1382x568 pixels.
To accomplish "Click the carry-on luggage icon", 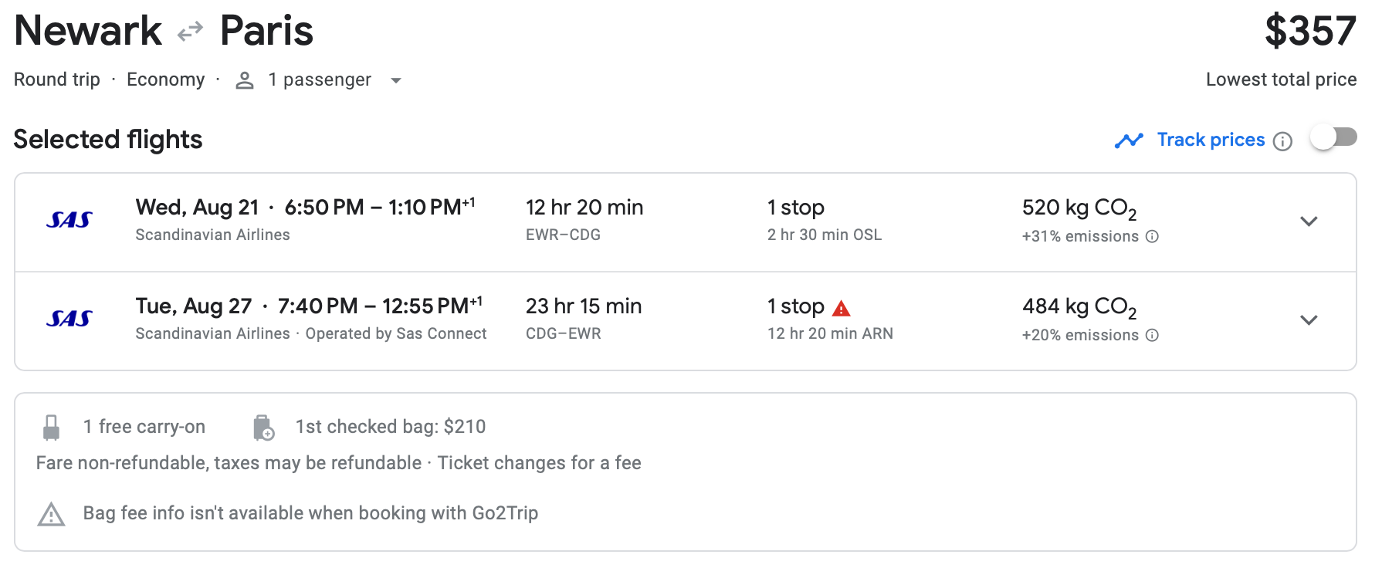I will coord(52,428).
